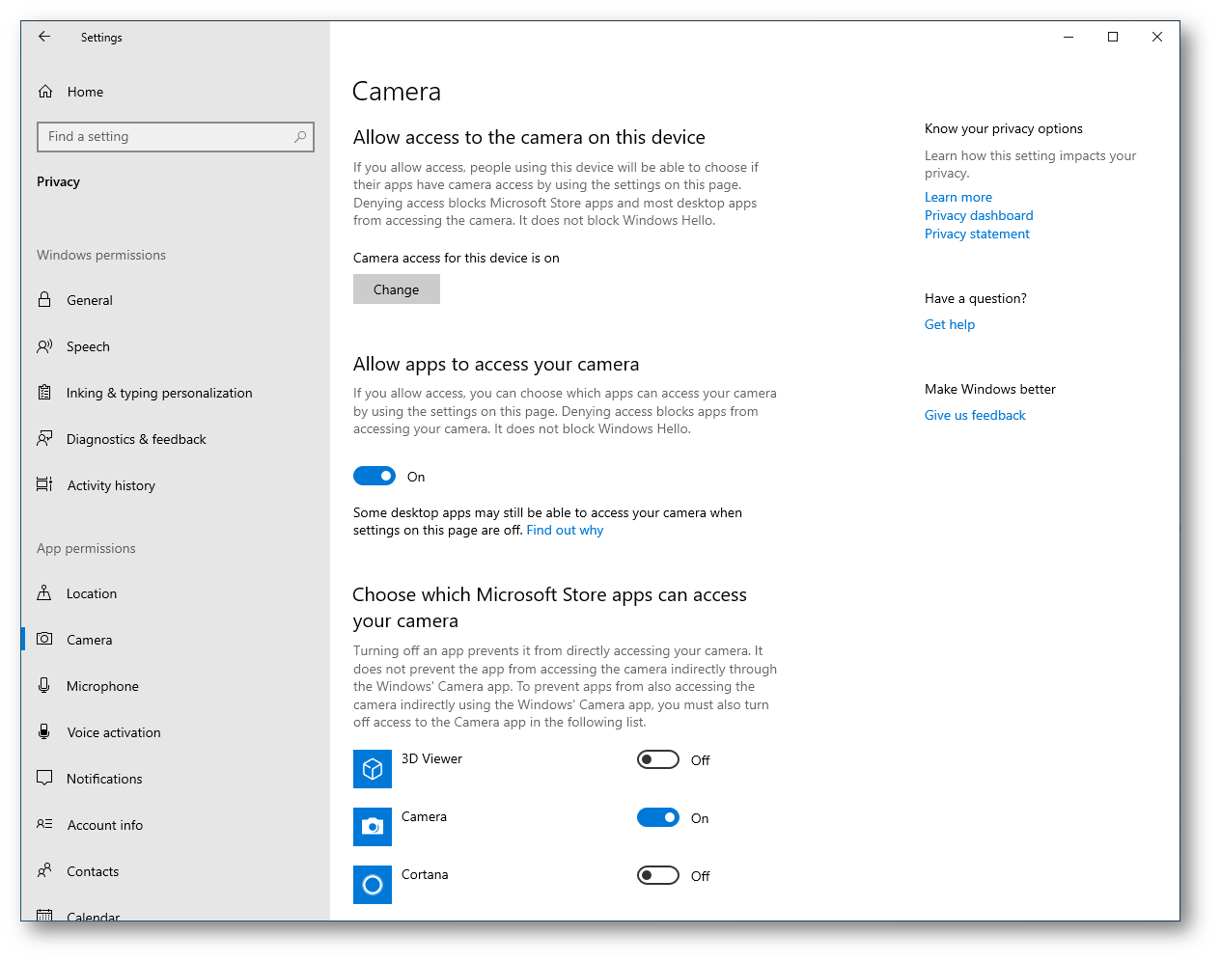Minimize the Settings window
This screenshot has height=962, width=1221.
pos(1068,37)
